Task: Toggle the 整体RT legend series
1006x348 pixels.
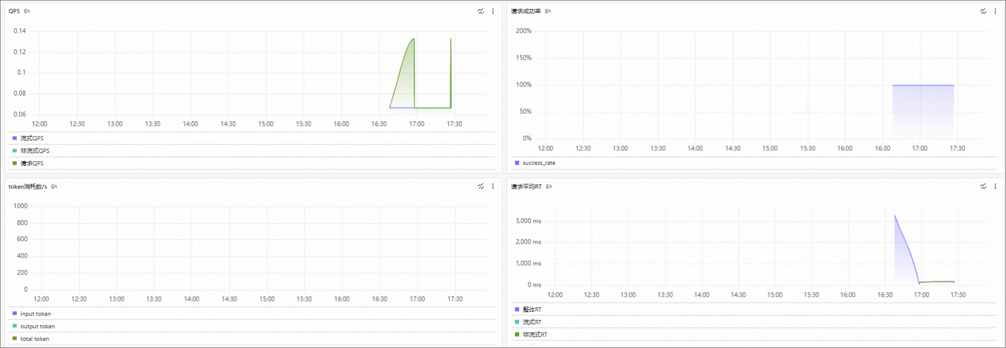Action: pos(528,309)
